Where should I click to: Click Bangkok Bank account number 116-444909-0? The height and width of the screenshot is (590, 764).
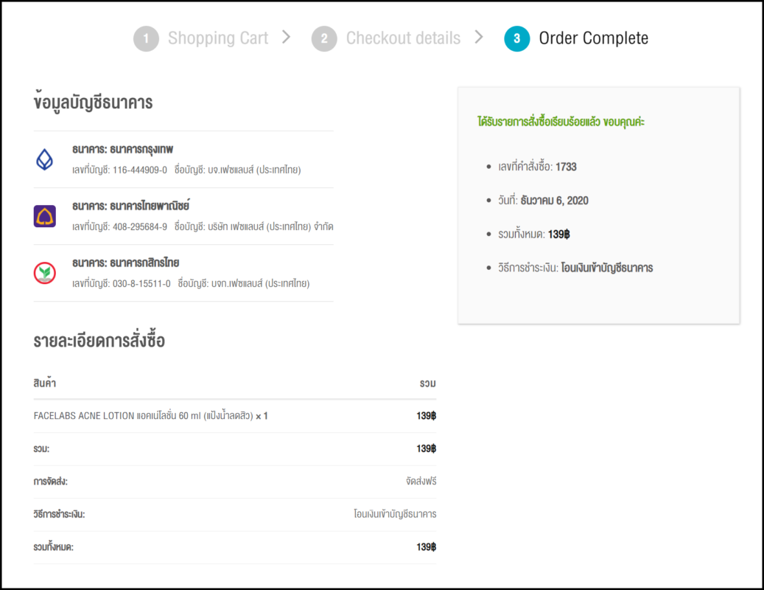[x=139, y=170]
